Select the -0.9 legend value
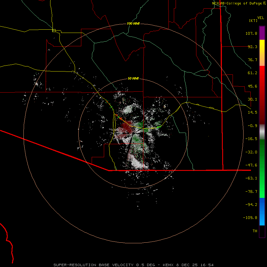This screenshot has width=267, height=267. [252, 126]
